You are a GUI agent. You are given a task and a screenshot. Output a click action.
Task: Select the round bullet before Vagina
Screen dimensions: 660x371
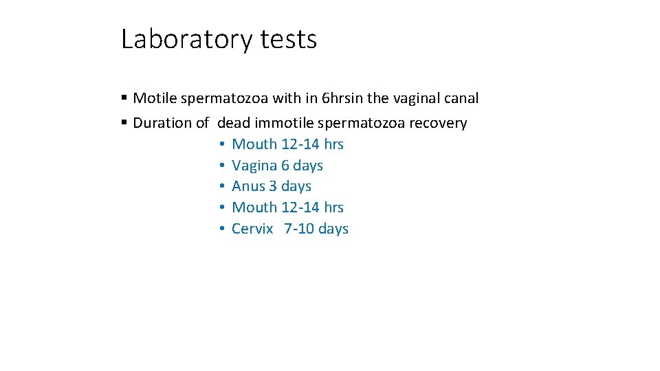[222, 166]
